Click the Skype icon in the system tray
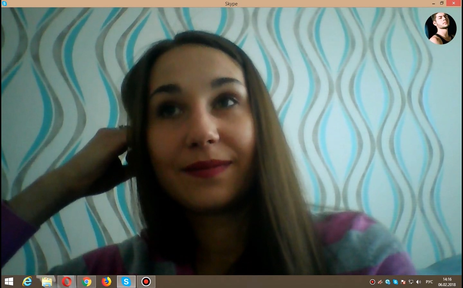This screenshot has width=463, height=288. coord(395,282)
